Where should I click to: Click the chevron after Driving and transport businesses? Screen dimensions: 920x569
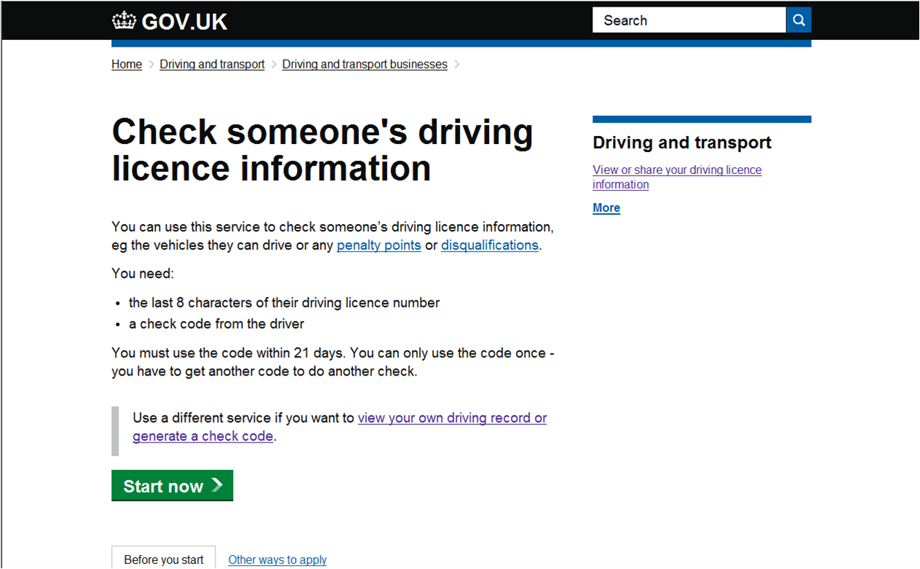pos(457,65)
